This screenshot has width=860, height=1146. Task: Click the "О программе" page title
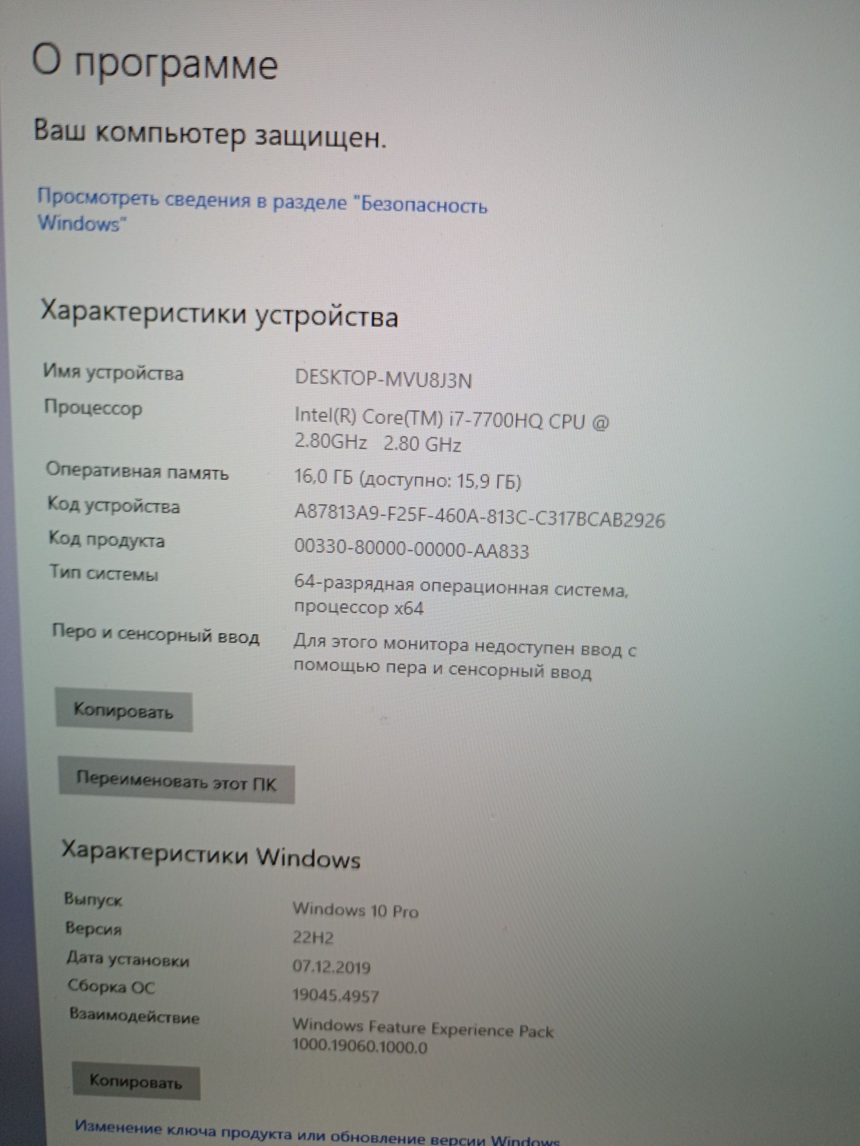pos(155,63)
